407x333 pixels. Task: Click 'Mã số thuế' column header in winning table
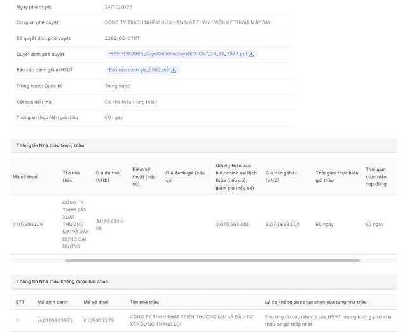pos(25,176)
